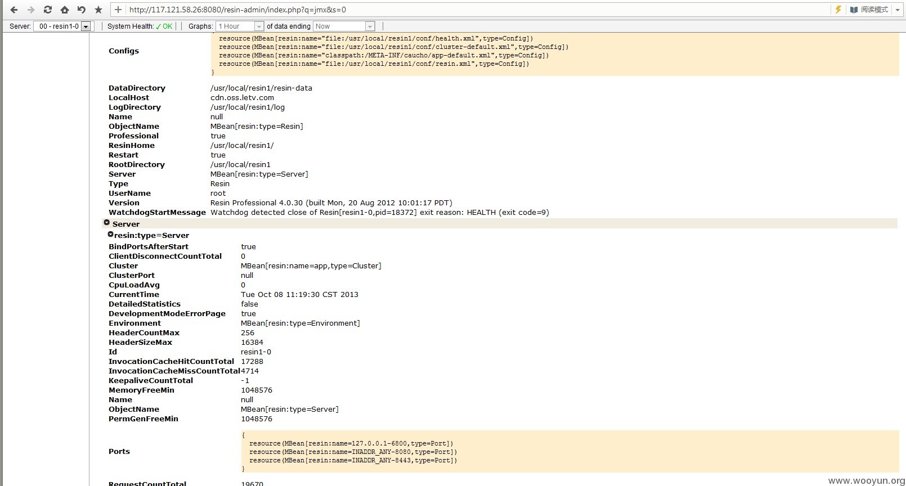
Task: Click the Id value resin1-0
Action: 256,352
